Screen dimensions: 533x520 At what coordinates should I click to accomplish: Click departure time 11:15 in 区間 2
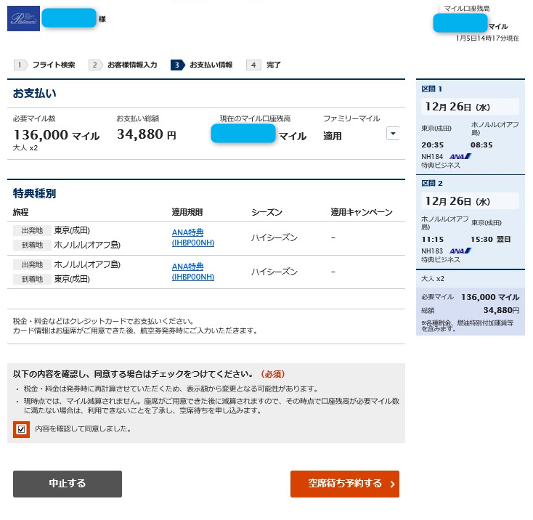432,240
